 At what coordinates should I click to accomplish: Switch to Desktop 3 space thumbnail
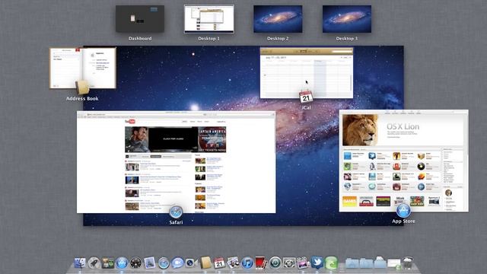point(347,19)
